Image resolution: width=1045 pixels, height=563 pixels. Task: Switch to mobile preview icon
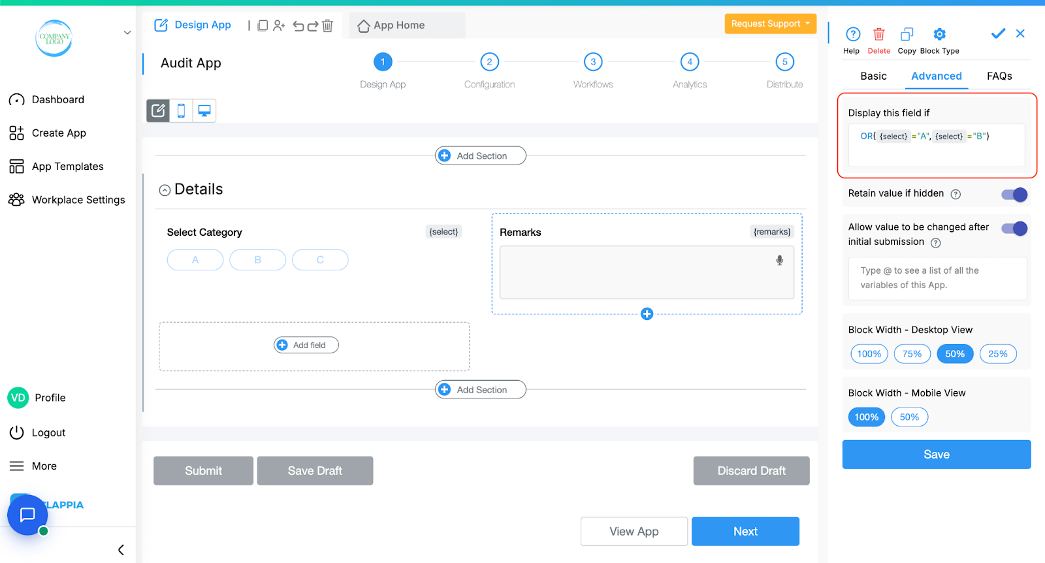click(181, 110)
